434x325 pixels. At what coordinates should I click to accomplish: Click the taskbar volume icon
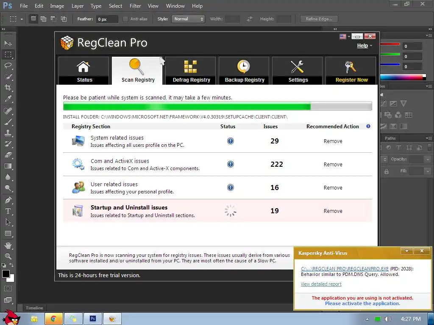pyautogui.click(x=387, y=319)
